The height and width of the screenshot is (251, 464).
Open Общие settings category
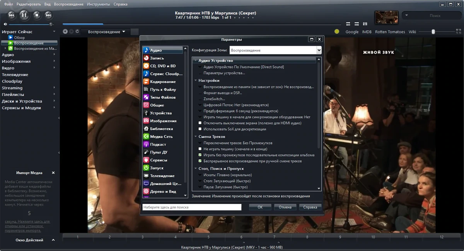pyautogui.click(x=162, y=105)
